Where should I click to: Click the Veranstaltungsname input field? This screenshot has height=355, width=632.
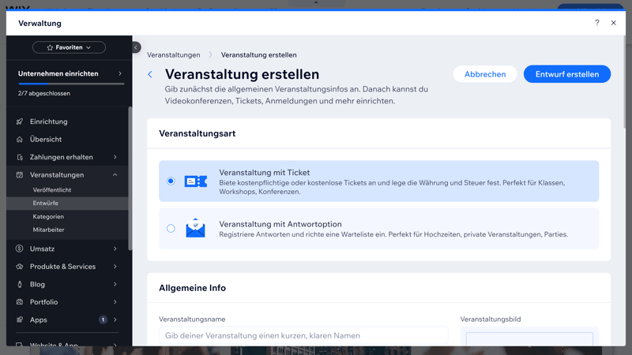303,335
